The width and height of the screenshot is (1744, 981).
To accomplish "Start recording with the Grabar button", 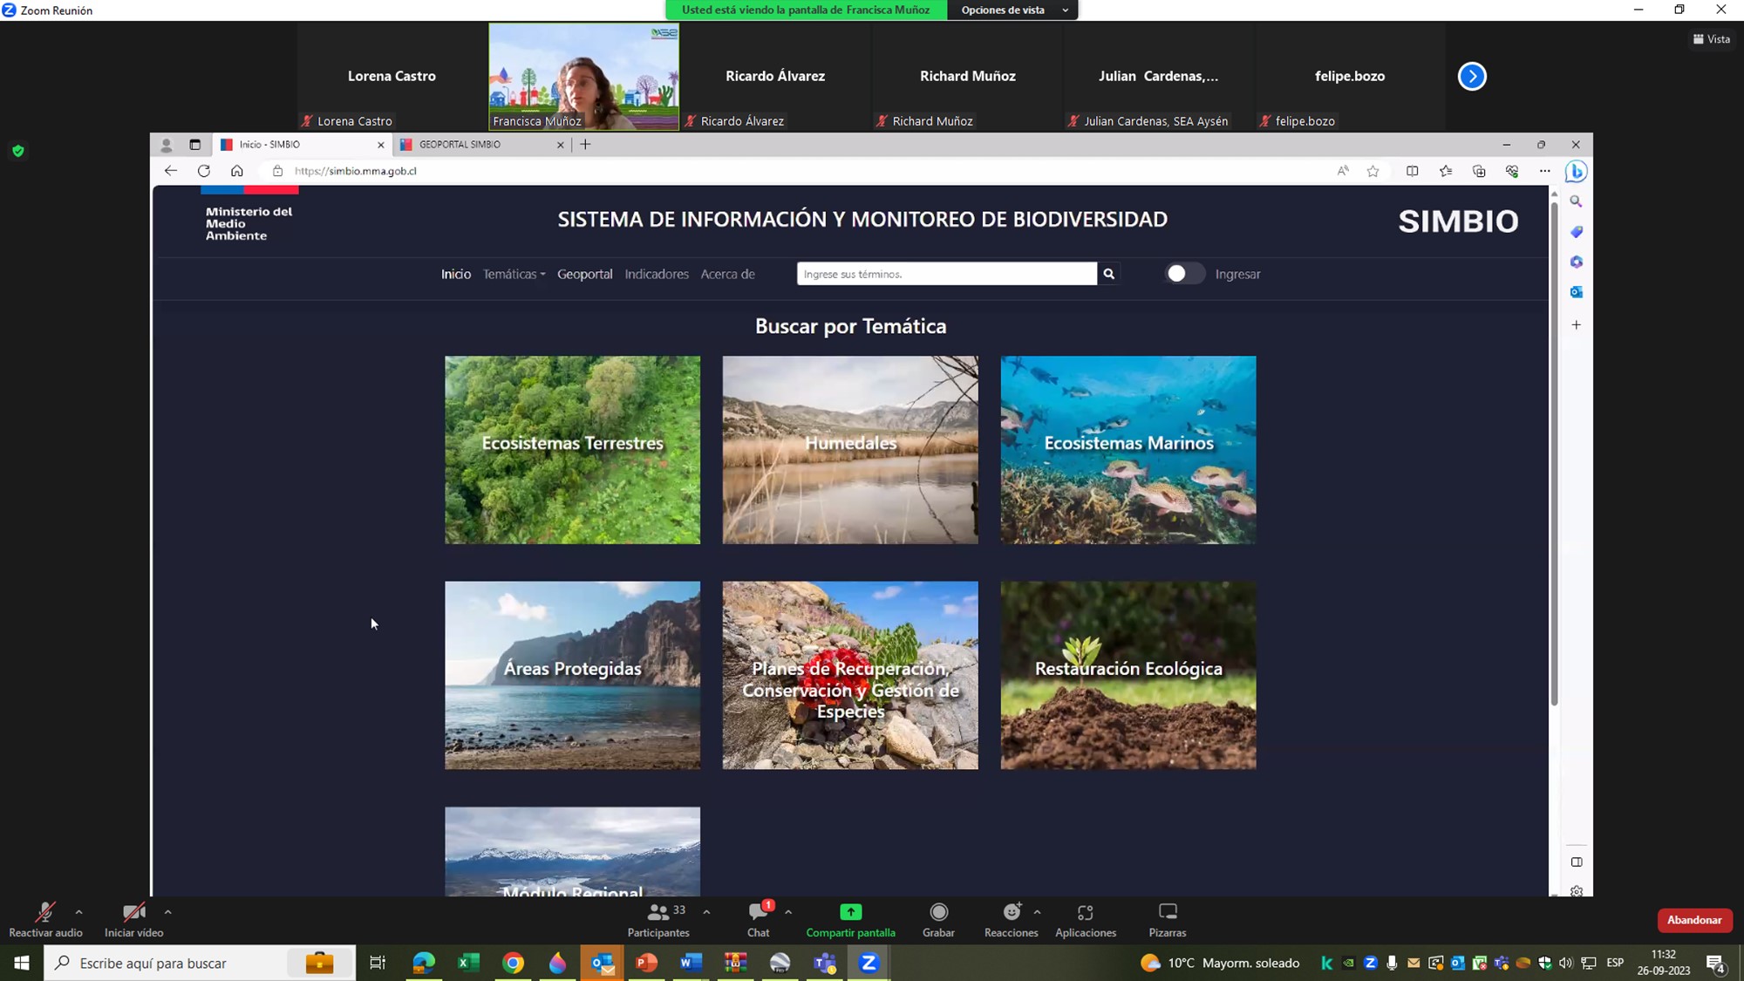I will tap(938, 912).
